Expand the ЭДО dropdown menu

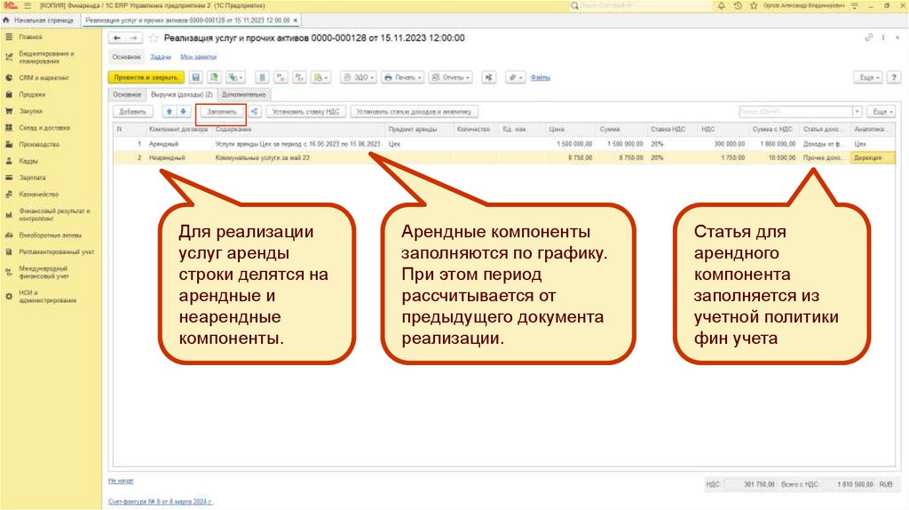point(360,78)
